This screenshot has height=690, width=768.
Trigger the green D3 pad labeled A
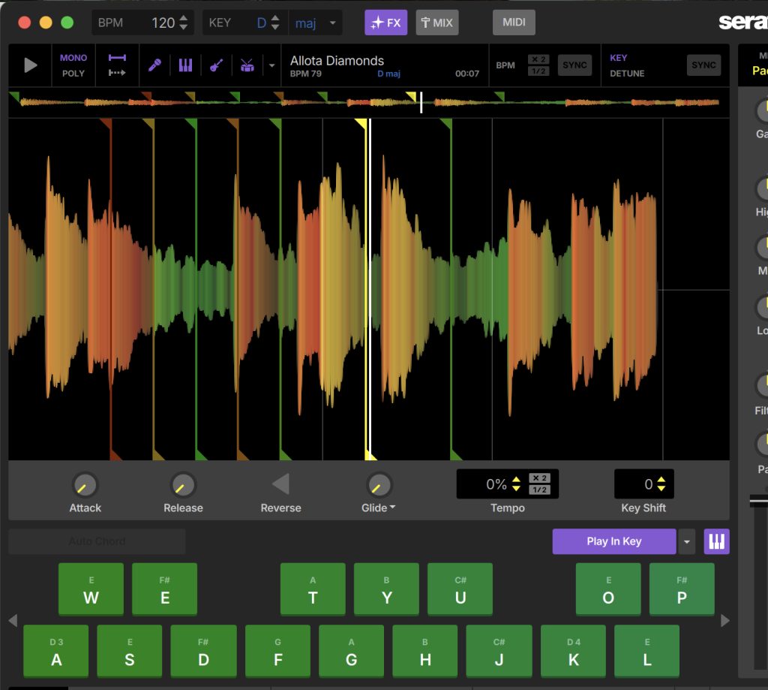point(56,652)
